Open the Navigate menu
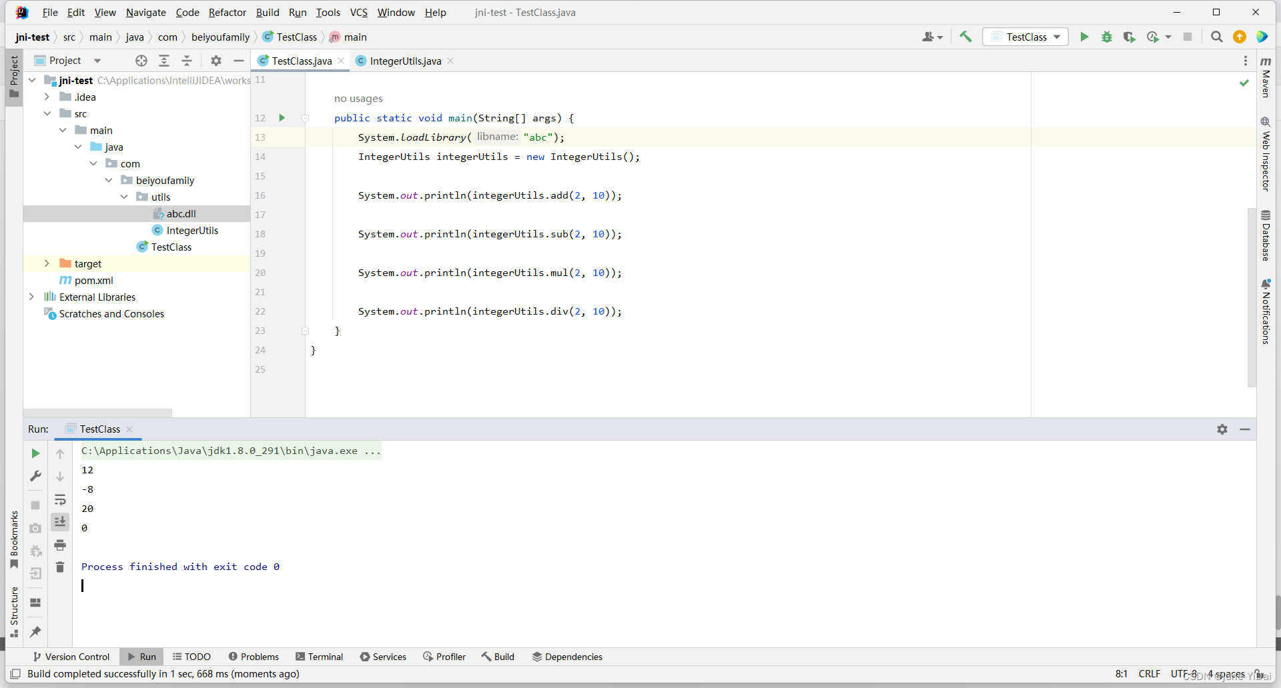This screenshot has width=1281, height=688. 146,12
